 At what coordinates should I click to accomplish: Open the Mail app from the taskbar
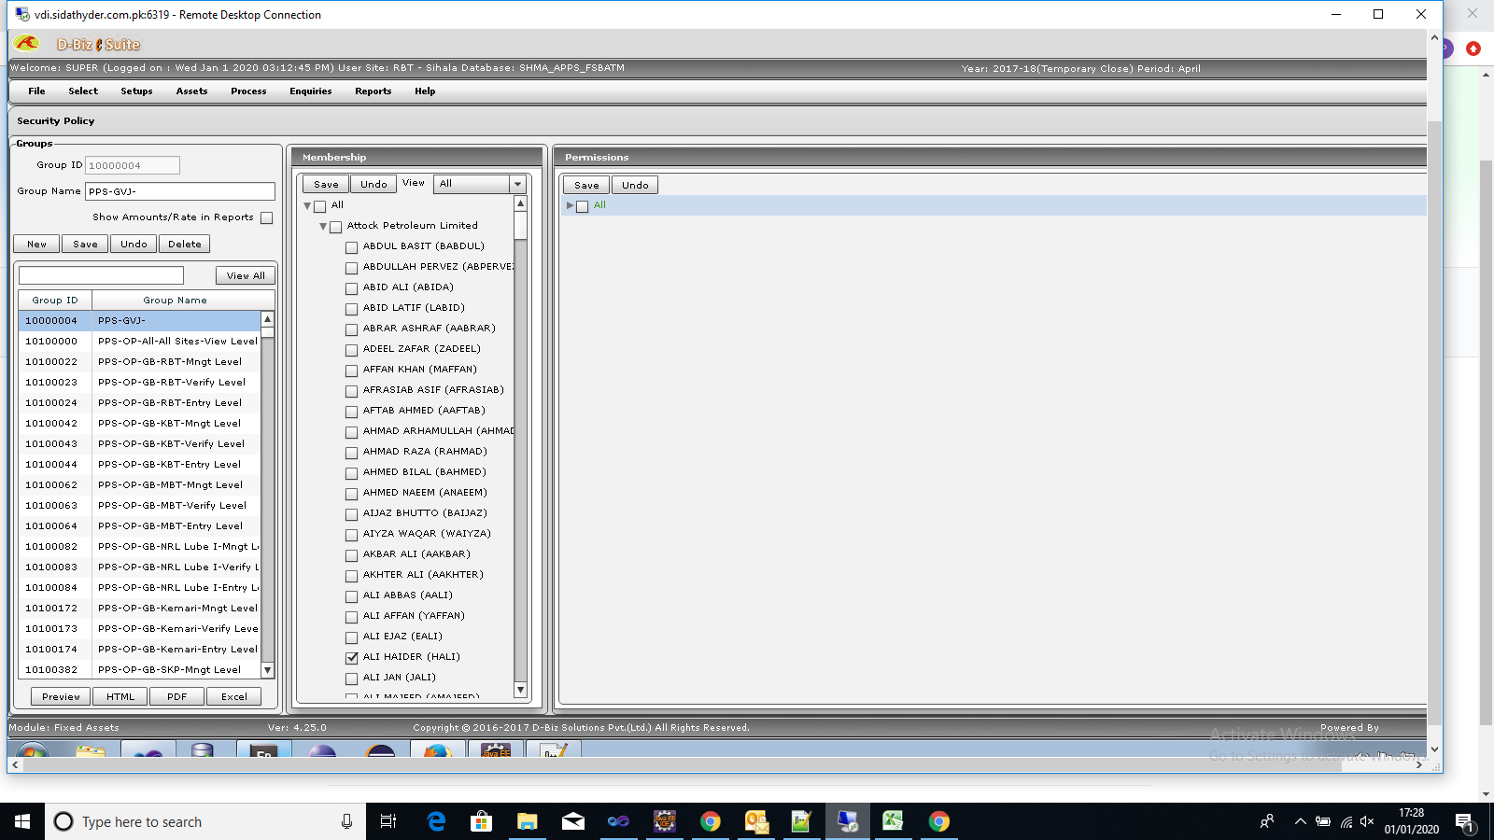[572, 821]
